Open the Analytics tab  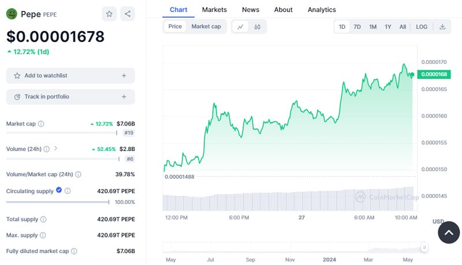point(322,10)
